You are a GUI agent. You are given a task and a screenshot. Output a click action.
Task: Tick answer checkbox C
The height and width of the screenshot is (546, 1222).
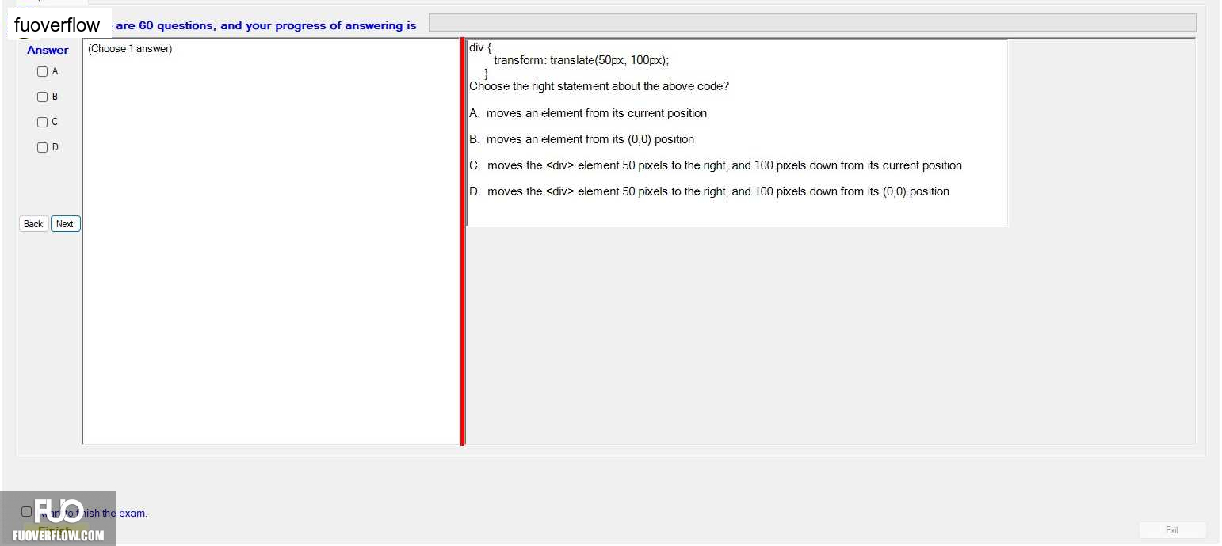click(43, 122)
